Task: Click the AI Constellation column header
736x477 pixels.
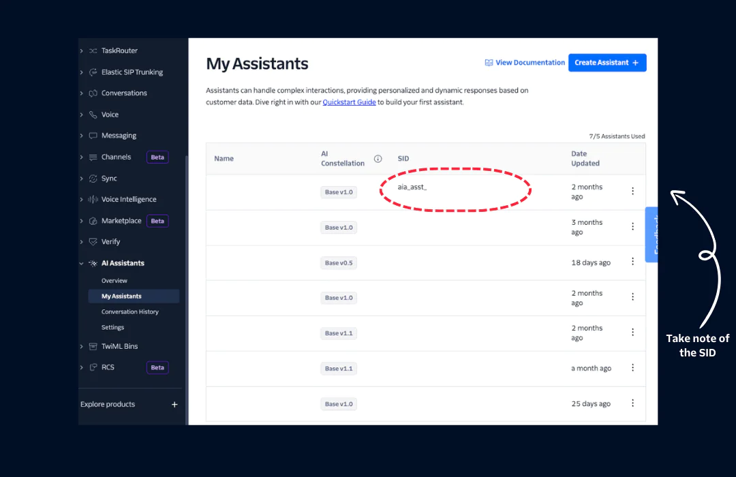Action: point(343,159)
